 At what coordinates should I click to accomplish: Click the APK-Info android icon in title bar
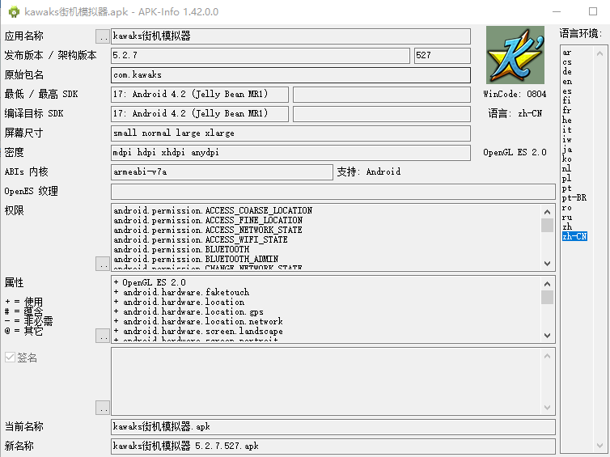point(14,11)
